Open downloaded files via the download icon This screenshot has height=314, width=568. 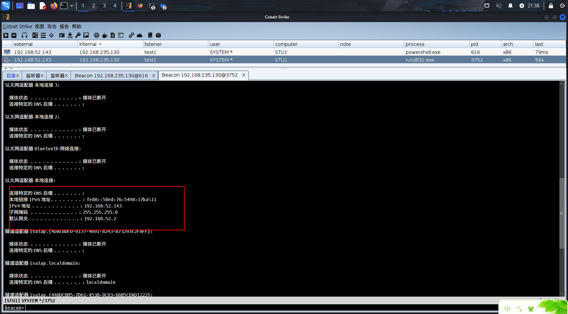tap(70, 35)
